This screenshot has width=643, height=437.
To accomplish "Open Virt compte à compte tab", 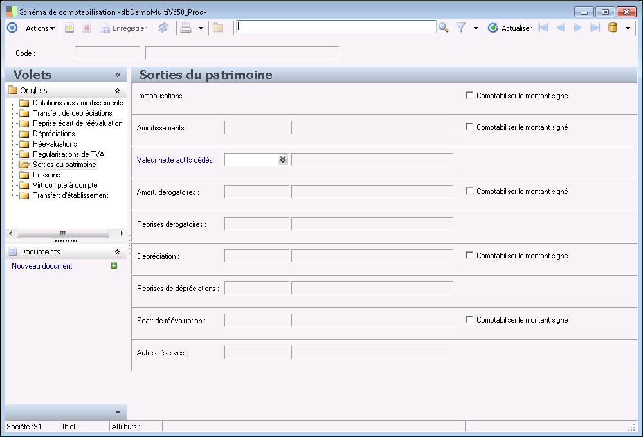I will [65, 185].
